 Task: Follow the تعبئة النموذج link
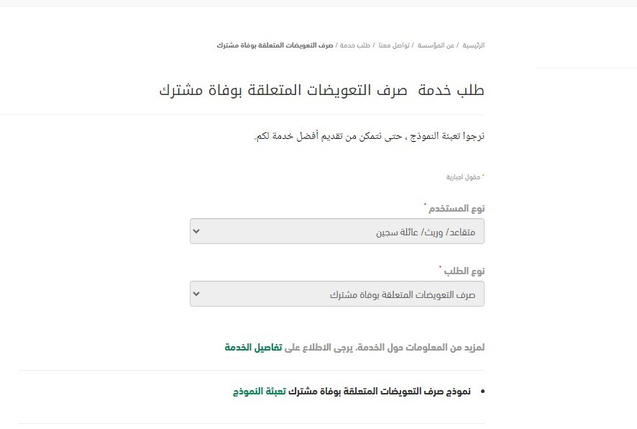pos(260,391)
